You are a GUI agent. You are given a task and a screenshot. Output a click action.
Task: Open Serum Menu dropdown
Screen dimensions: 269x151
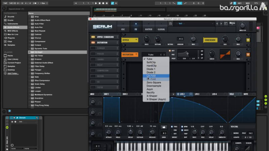pyautogui.click(x=232, y=23)
